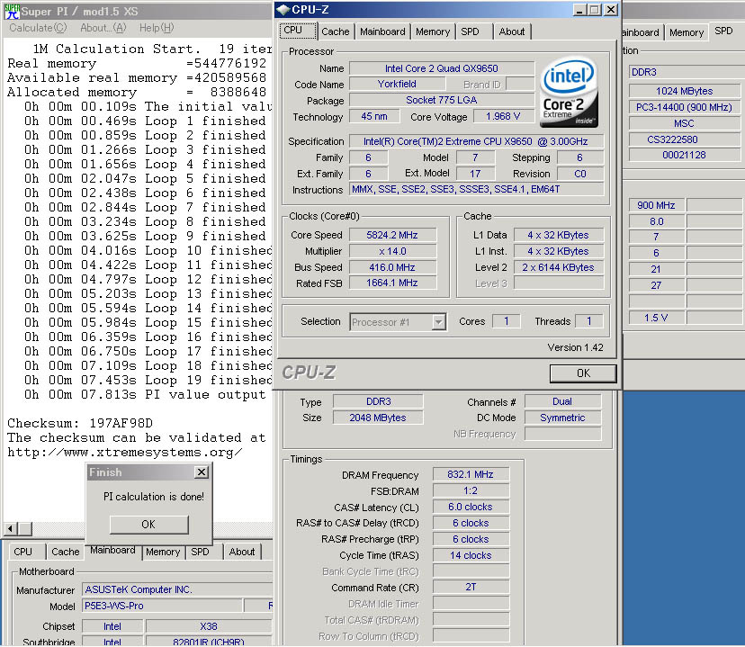Select Memory tab in the CPU-Z Motherboard window

163,552
